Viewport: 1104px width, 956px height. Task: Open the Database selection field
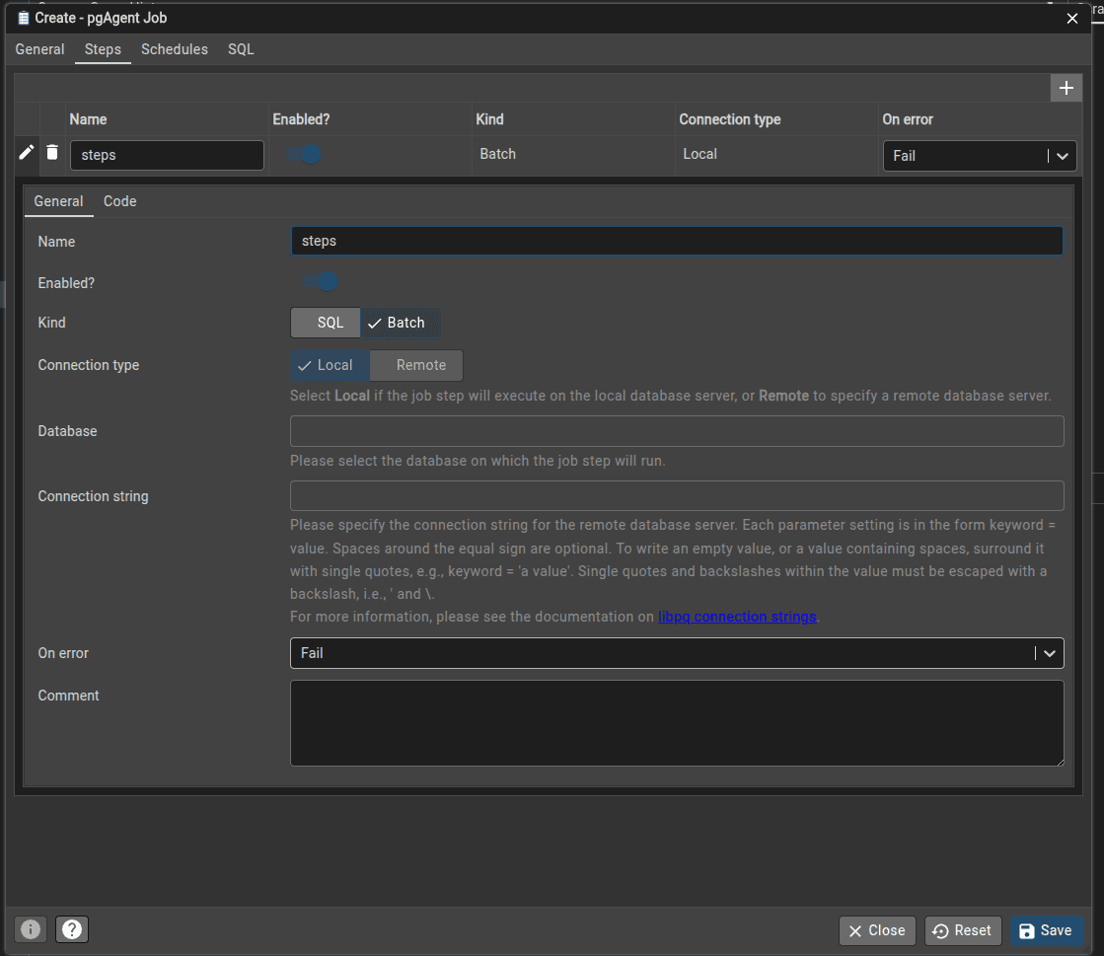pyautogui.click(x=677, y=431)
